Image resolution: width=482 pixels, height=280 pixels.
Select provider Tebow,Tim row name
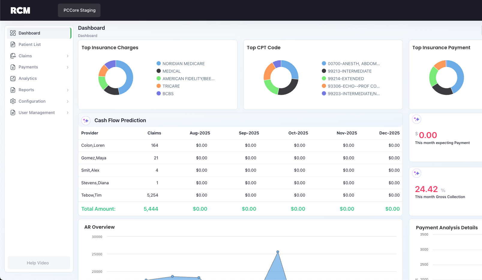tap(91, 195)
